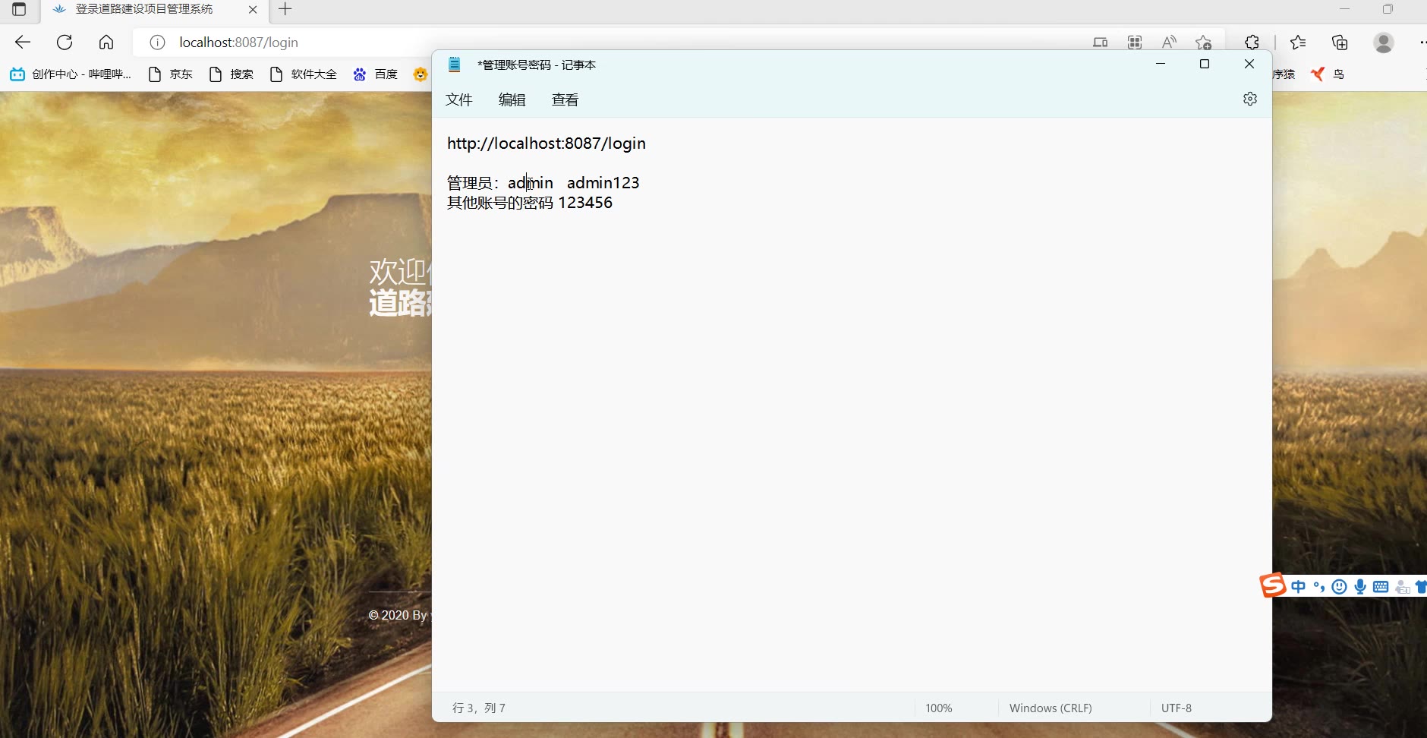The width and height of the screenshot is (1427, 738).
Task: Click the 行 3, 列 7 status entry
Action: (x=479, y=708)
